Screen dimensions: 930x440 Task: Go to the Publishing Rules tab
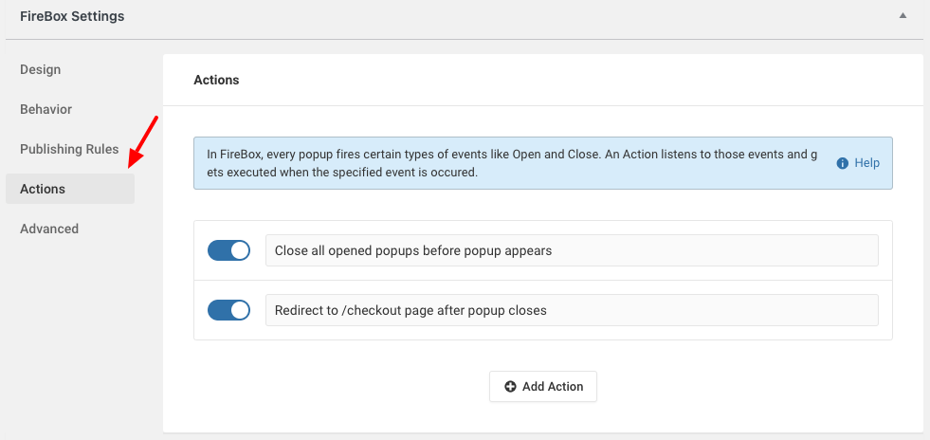click(x=70, y=149)
